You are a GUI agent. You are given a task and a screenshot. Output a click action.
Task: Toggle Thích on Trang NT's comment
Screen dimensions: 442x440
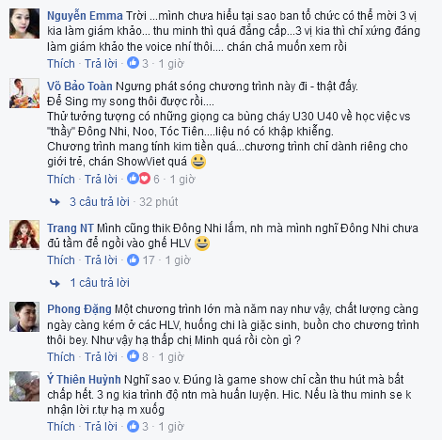click(x=61, y=260)
